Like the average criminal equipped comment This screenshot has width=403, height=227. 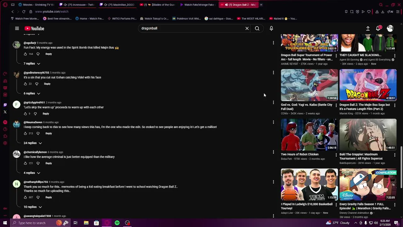(x=26, y=163)
